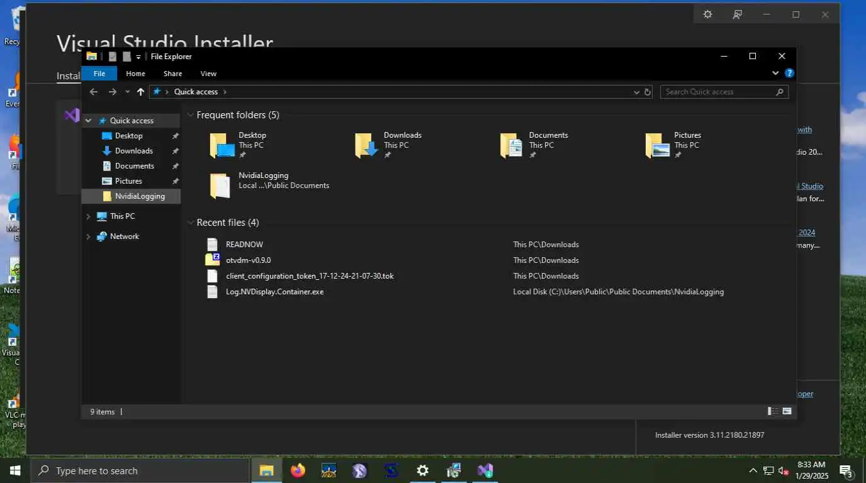866x483 pixels.
Task: Expand Network tree arrow
Action: [x=88, y=236]
